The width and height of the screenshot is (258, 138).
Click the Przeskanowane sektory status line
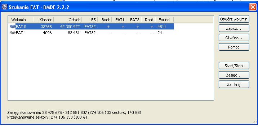coord(47,117)
